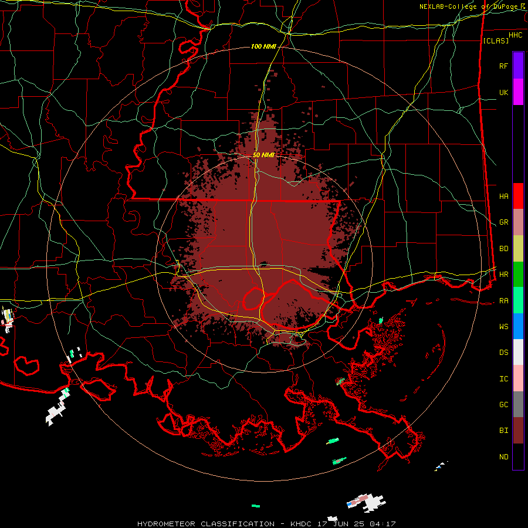Click the 'RF' legend label
528x528 pixels.
click(503, 66)
